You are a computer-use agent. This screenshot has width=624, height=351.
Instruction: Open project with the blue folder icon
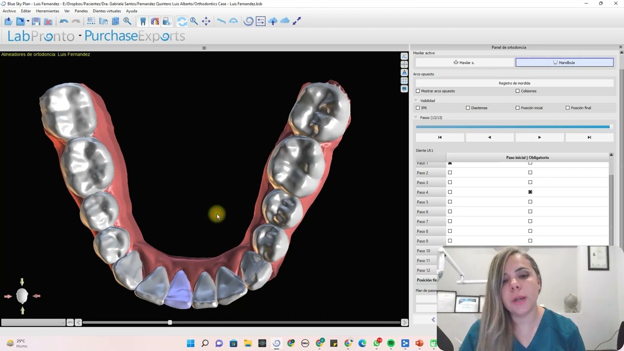pyautogui.click(x=8, y=21)
